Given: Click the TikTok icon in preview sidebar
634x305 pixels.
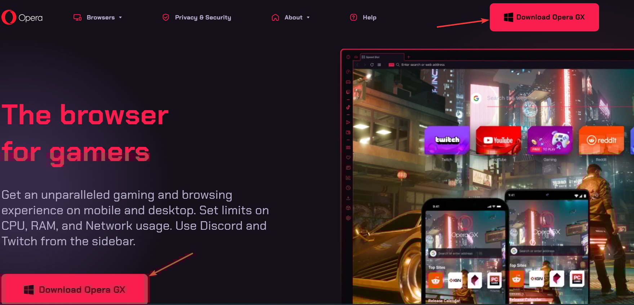Looking at the screenshot, I should [x=348, y=107].
